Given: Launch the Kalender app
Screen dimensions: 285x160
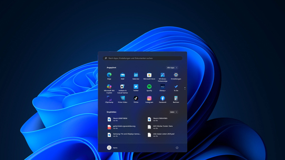Looking at the screenshot, I should [136, 76].
